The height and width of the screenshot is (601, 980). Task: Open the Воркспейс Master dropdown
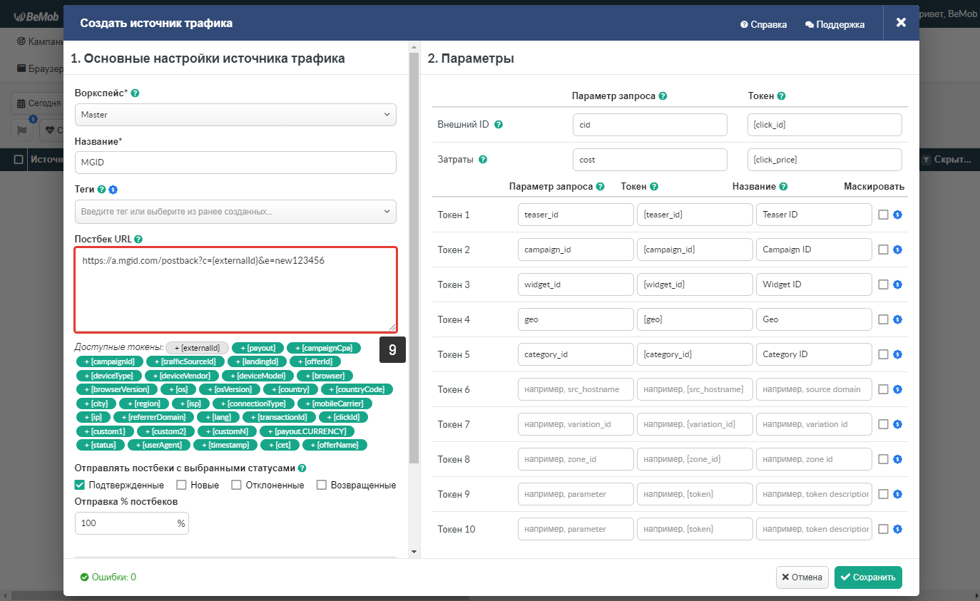pyautogui.click(x=235, y=114)
